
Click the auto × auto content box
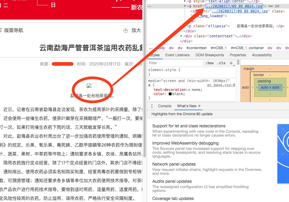click(270, 87)
